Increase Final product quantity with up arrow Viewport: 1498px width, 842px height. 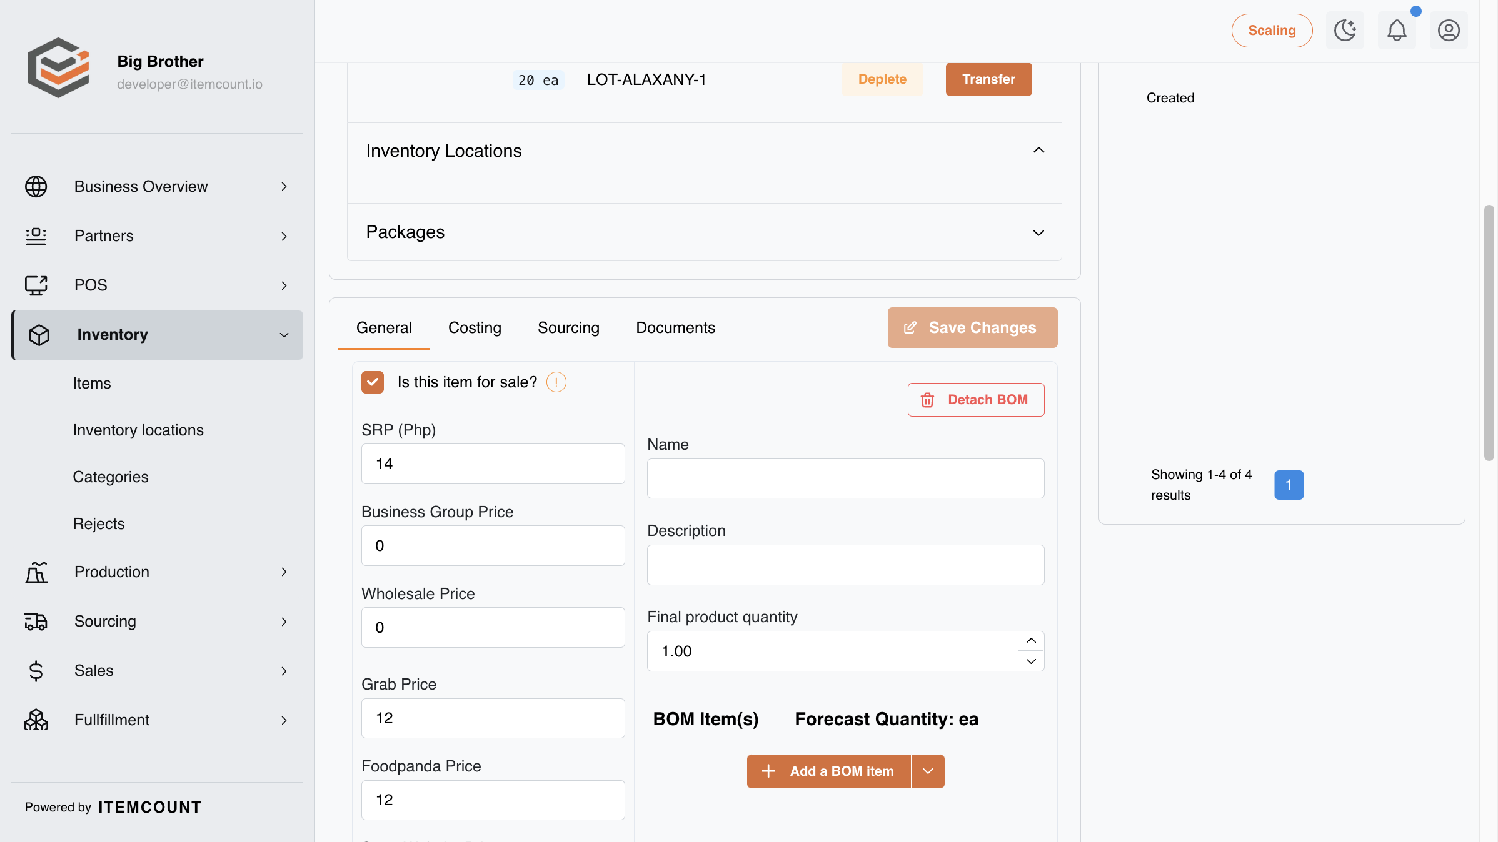point(1031,641)
